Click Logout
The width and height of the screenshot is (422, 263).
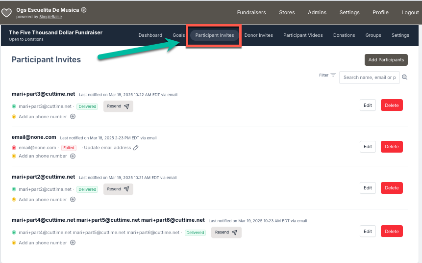pos(410,12)
